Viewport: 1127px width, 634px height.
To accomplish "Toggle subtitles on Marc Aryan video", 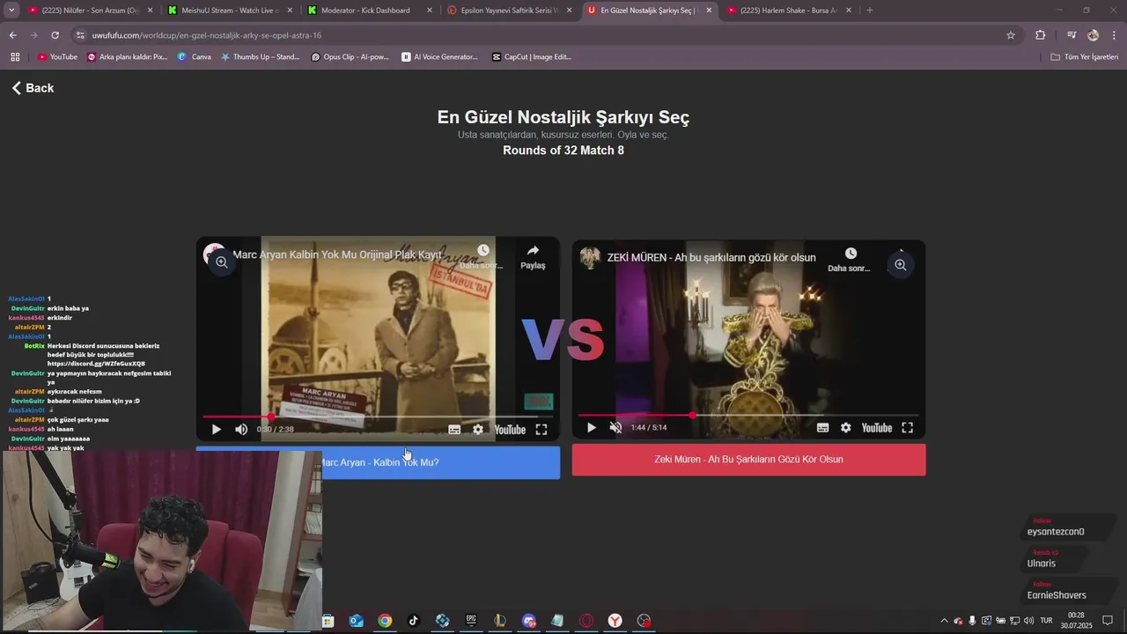I will pos(454,430).
